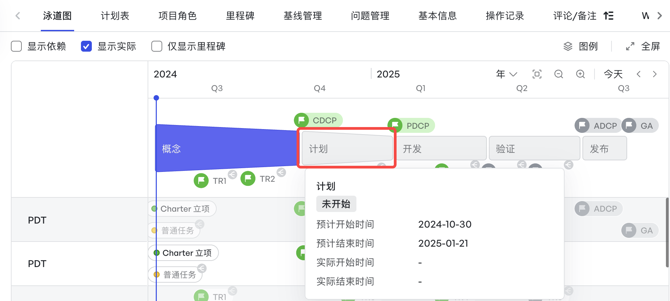Switch to the 基线管理 tab
This screenshot has height=301, width=670.
[303, 16]
